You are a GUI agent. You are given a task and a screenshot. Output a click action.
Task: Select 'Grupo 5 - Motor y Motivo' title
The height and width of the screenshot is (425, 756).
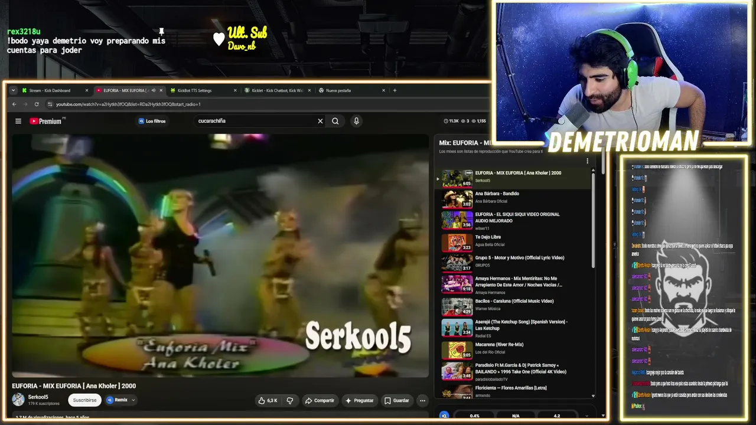520,258
